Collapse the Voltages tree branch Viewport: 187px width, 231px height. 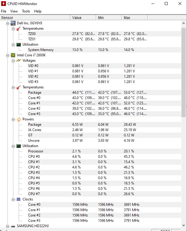click(13, 60)
